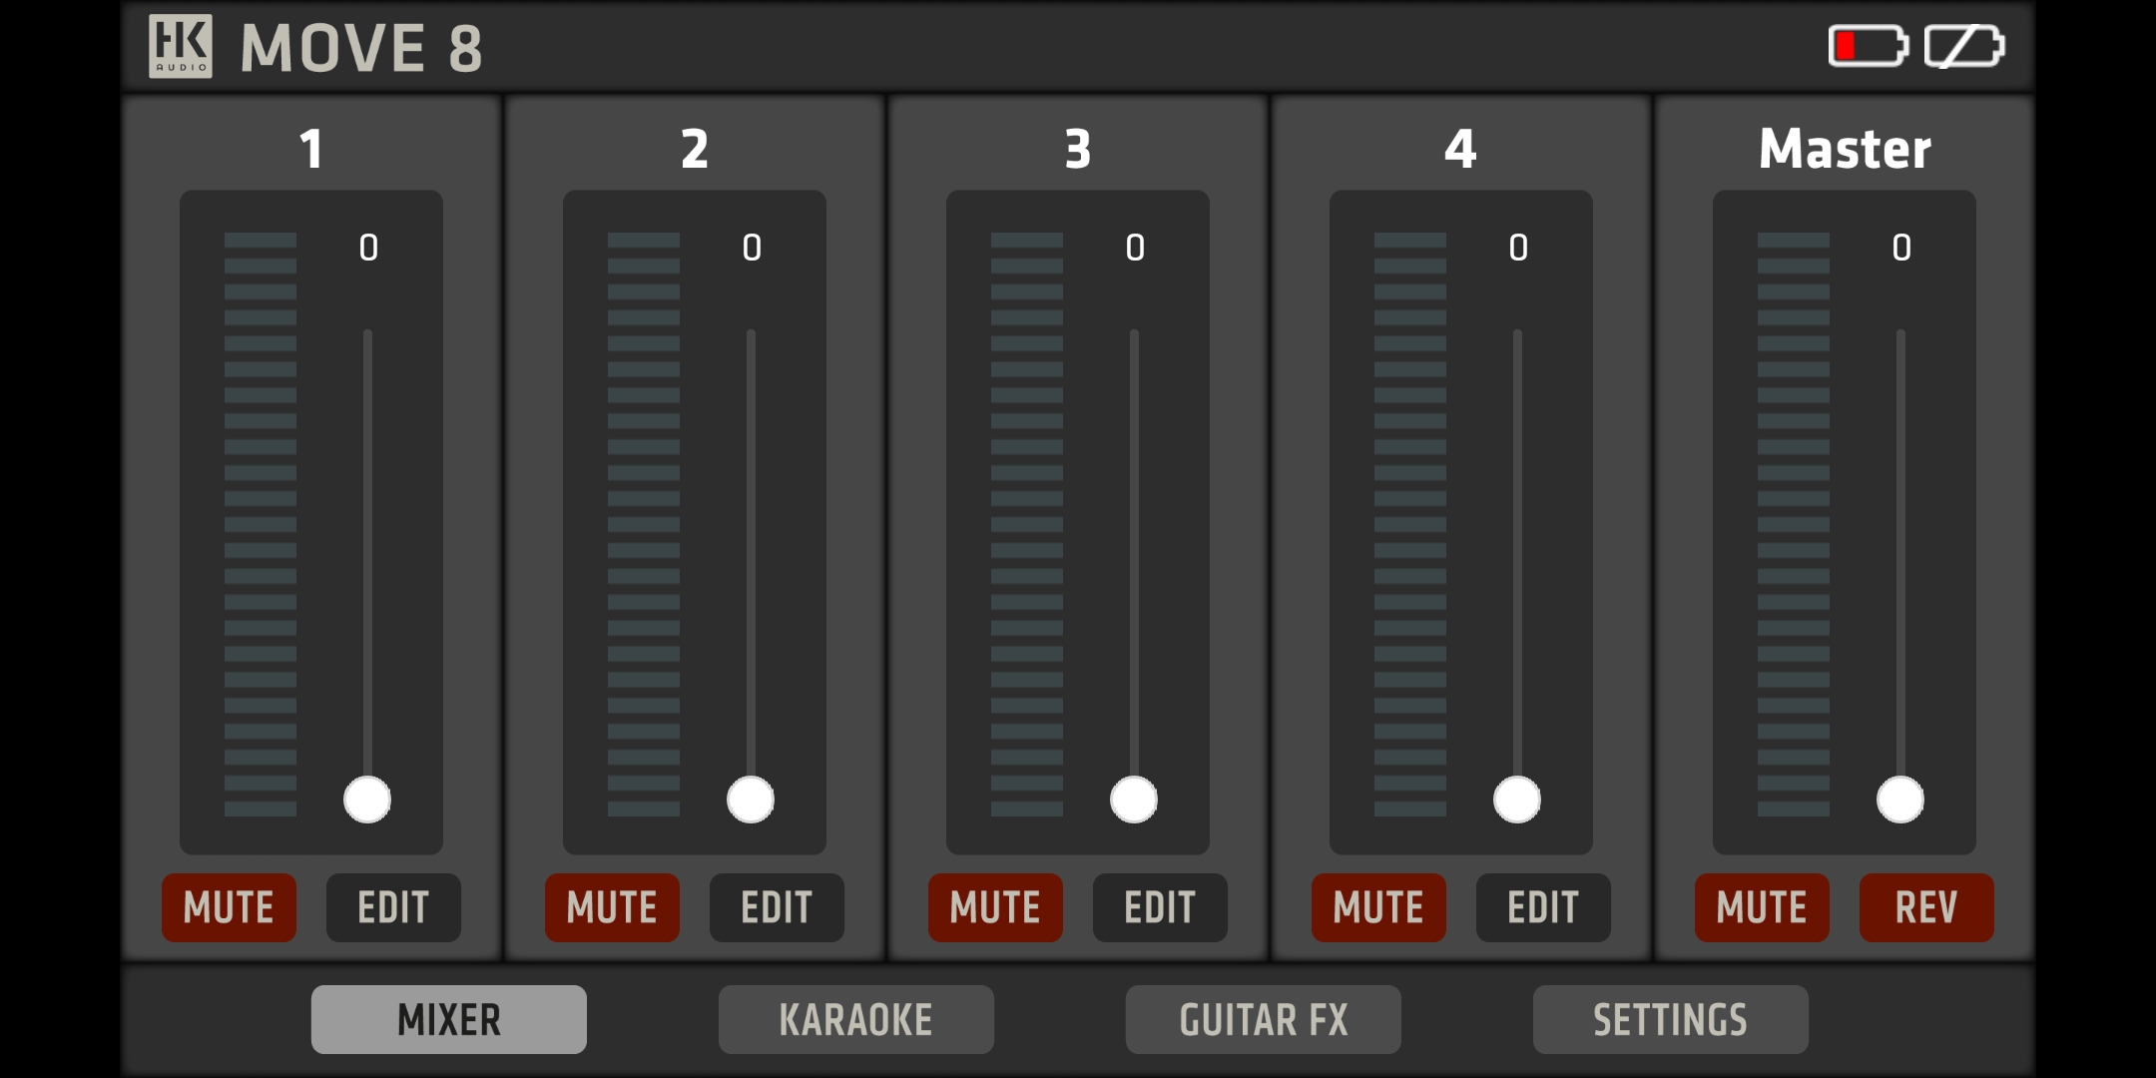Viewport: 2156px width, 1078px height.
Task: Select the MIXER tab
Action: (448, 1019)
